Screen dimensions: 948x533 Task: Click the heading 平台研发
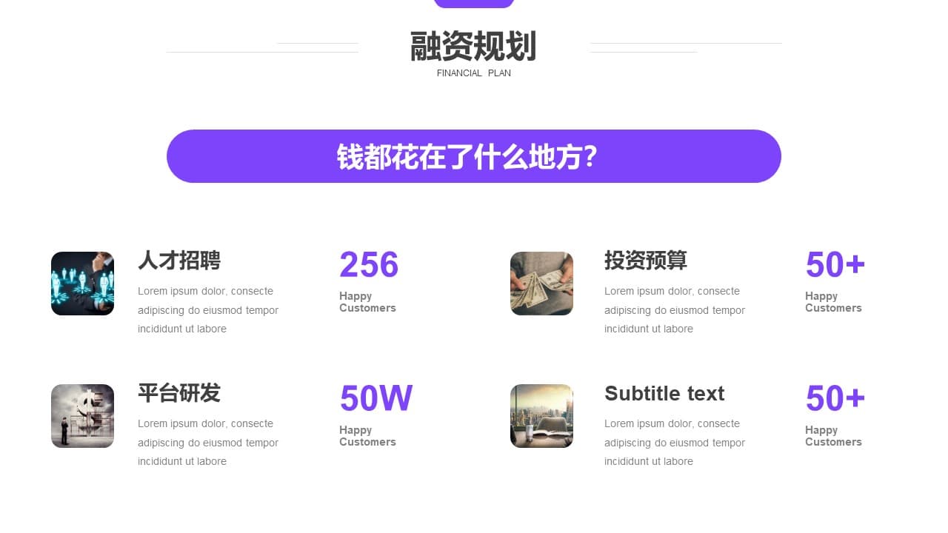coord(179,393)
